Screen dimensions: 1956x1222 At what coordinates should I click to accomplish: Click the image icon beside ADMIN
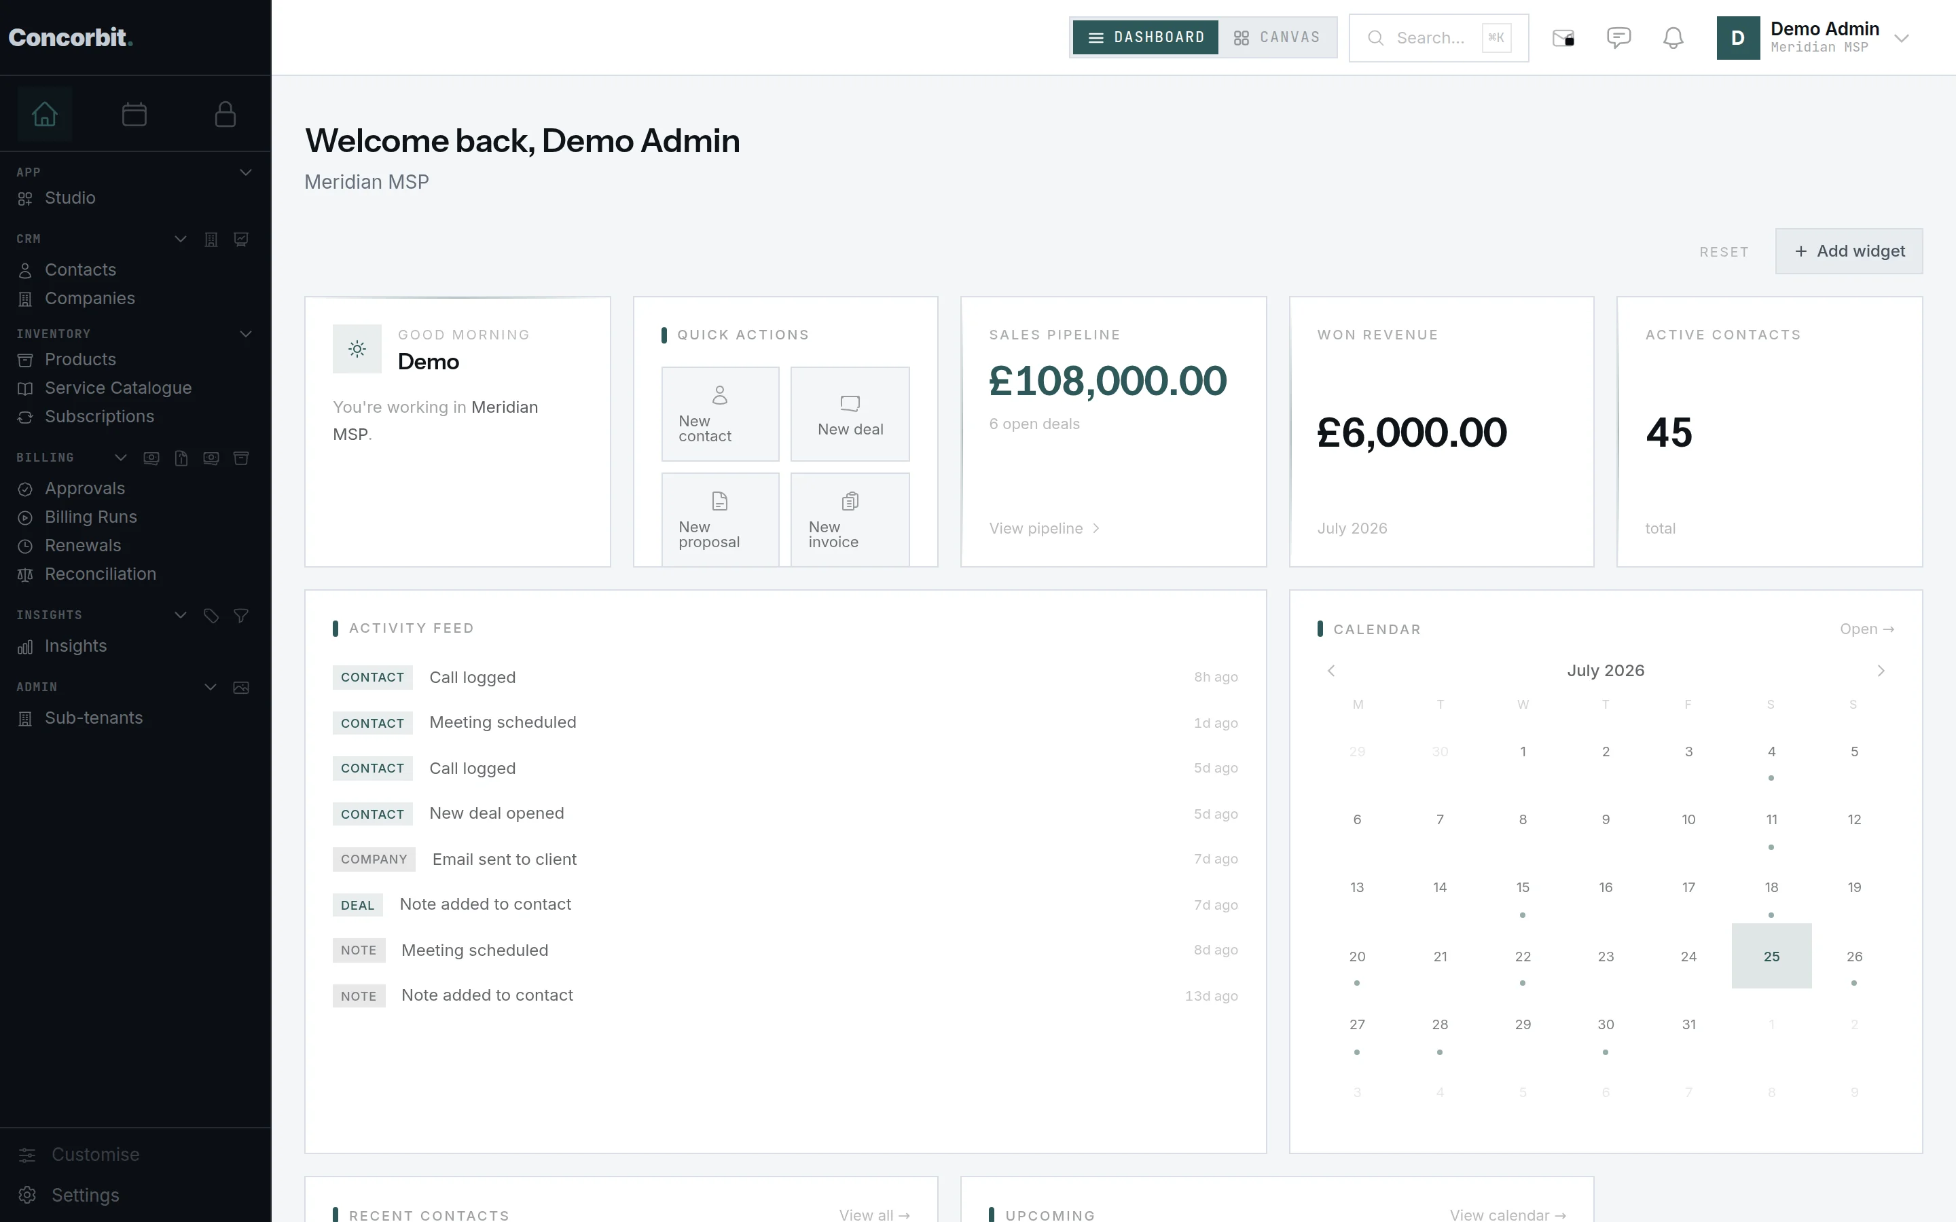241,688
